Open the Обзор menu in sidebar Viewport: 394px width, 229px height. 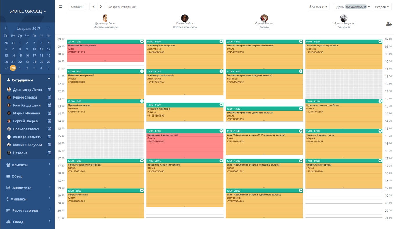tap(9, 176)
